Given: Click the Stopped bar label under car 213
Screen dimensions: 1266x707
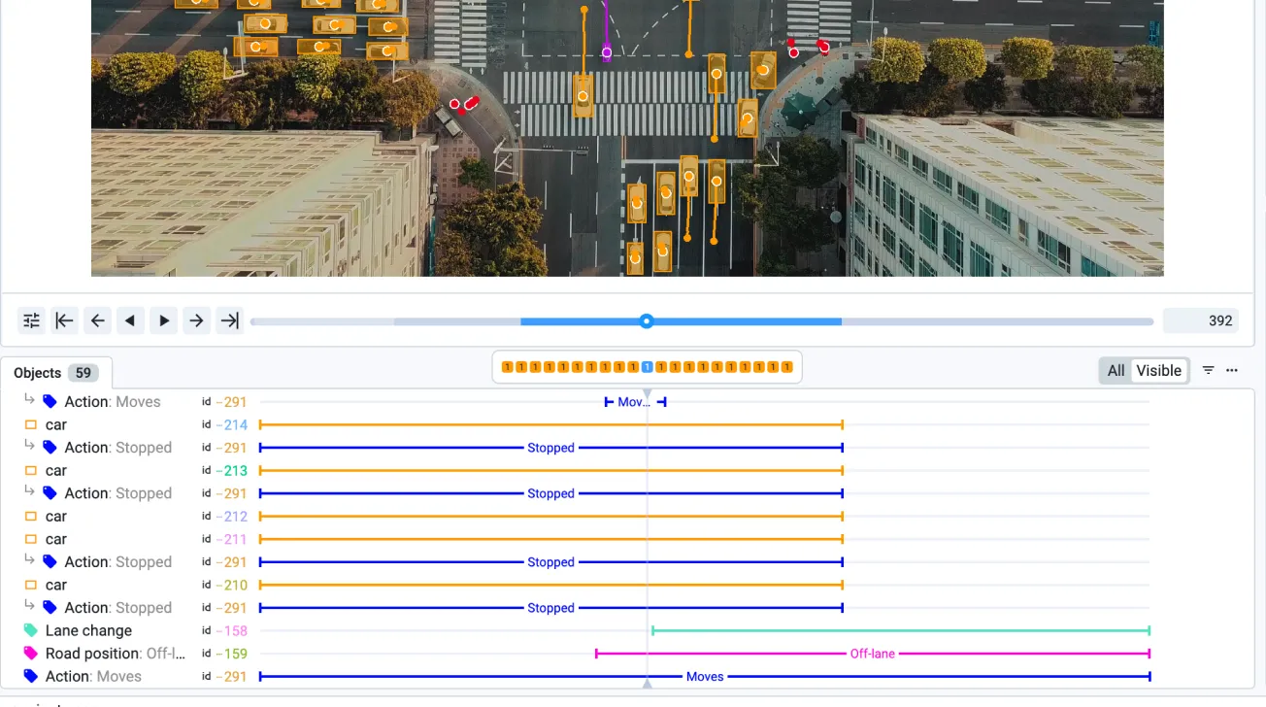Looking at the screenshot, I should click(550, 493).
